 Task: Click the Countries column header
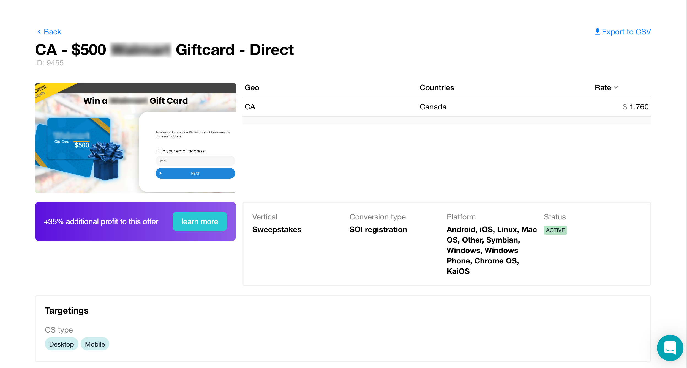click(437, 88)
